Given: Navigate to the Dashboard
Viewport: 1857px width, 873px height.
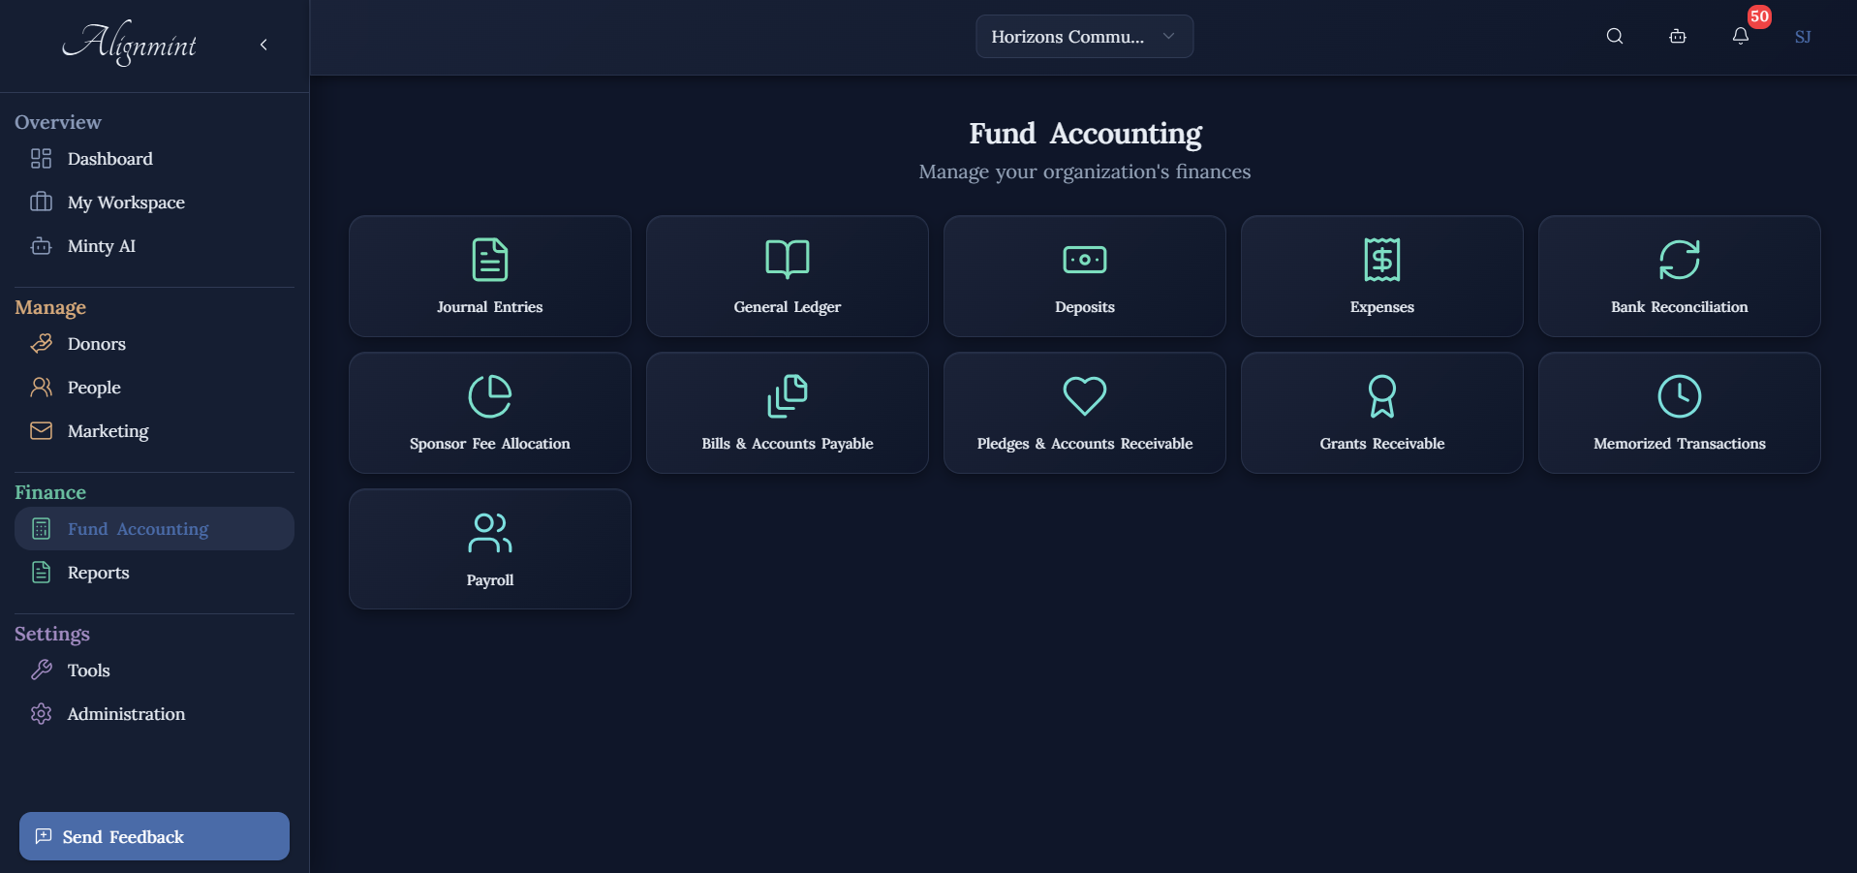Looking at the screenshot, I should pyautogui.click(x=109, y=158).
